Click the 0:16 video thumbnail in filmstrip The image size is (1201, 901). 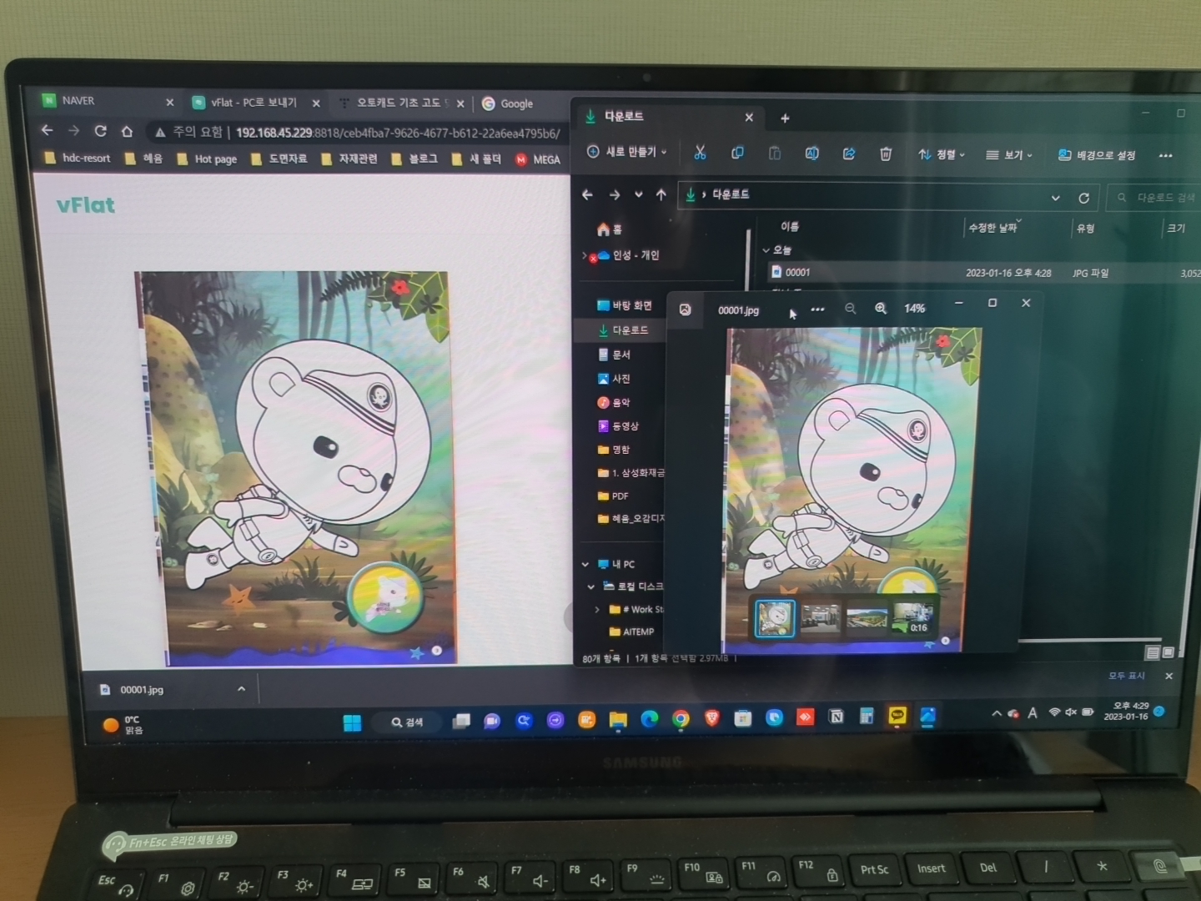pos(912,618)
